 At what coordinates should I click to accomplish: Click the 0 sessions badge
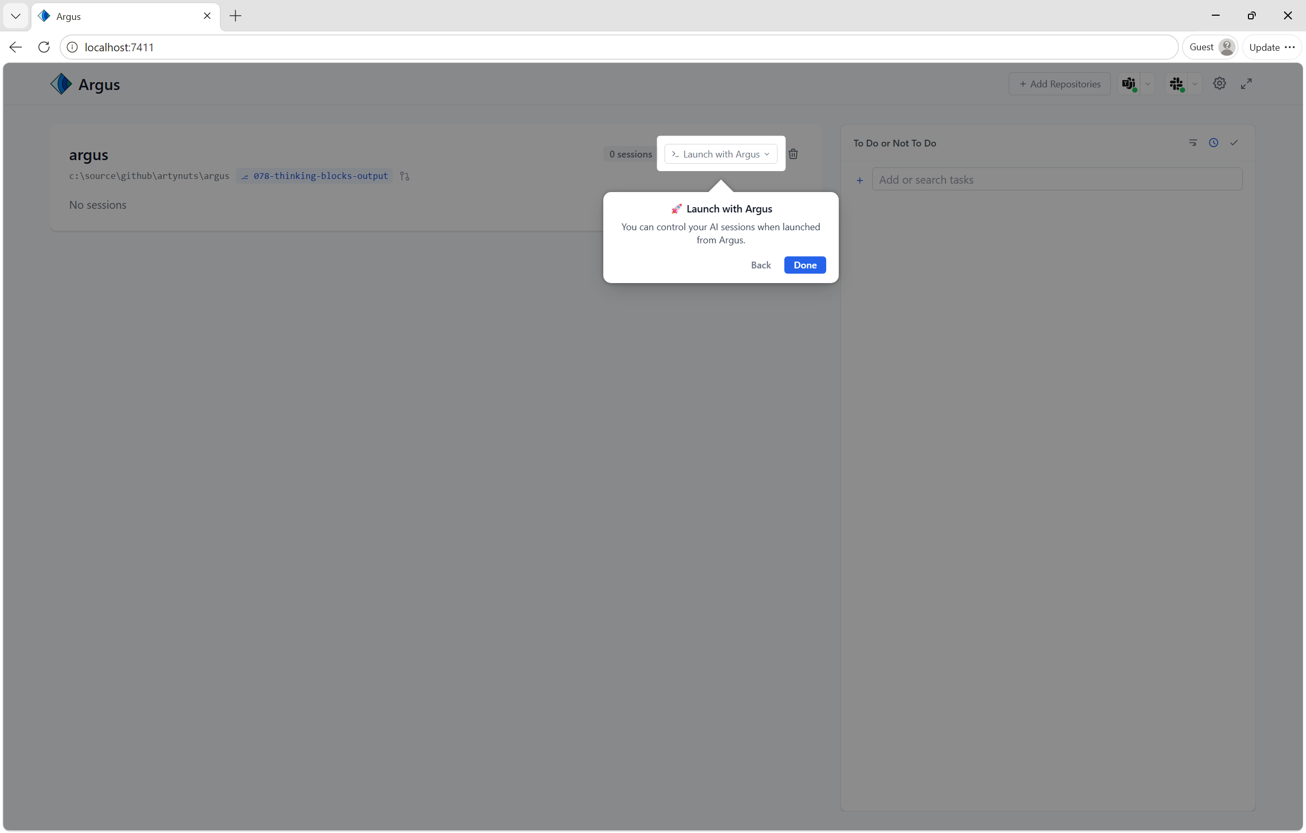coord(630,154)
